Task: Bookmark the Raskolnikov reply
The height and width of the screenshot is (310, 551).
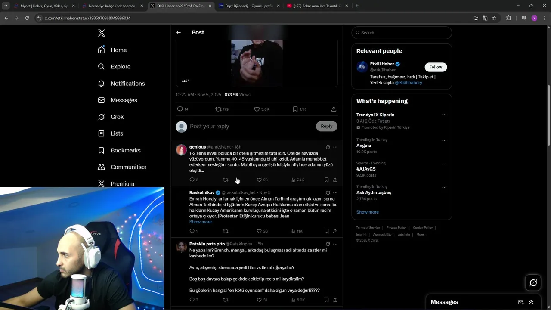Action: 327,231
